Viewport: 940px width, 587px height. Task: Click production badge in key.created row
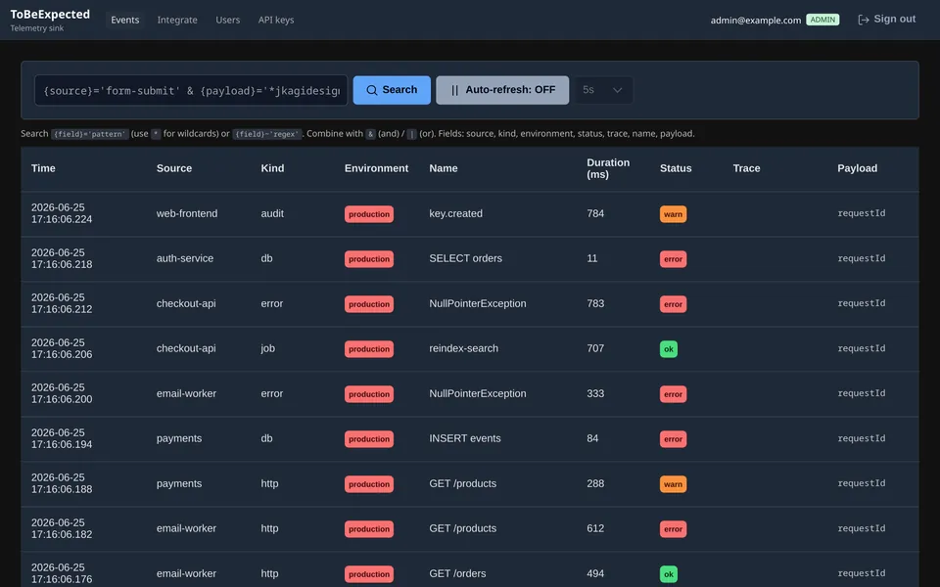[x=369, y=214]
